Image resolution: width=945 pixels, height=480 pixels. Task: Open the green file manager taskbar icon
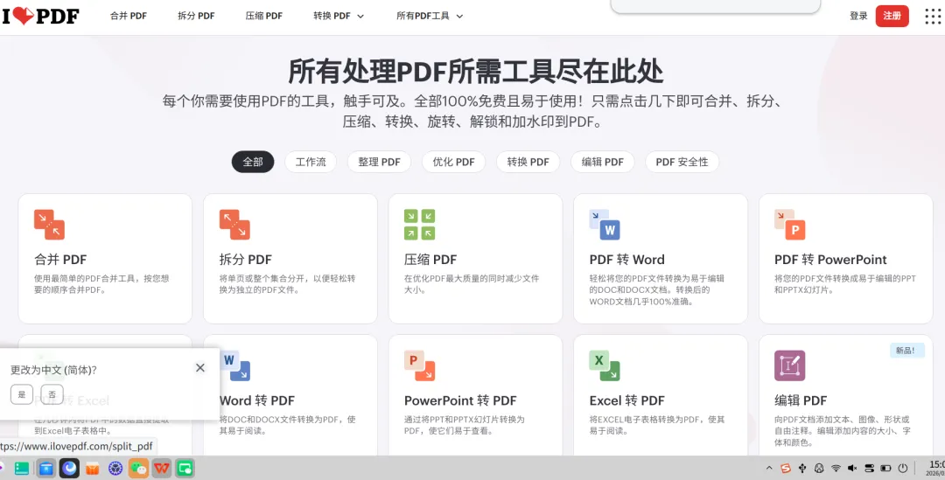(x=22, y=468)
